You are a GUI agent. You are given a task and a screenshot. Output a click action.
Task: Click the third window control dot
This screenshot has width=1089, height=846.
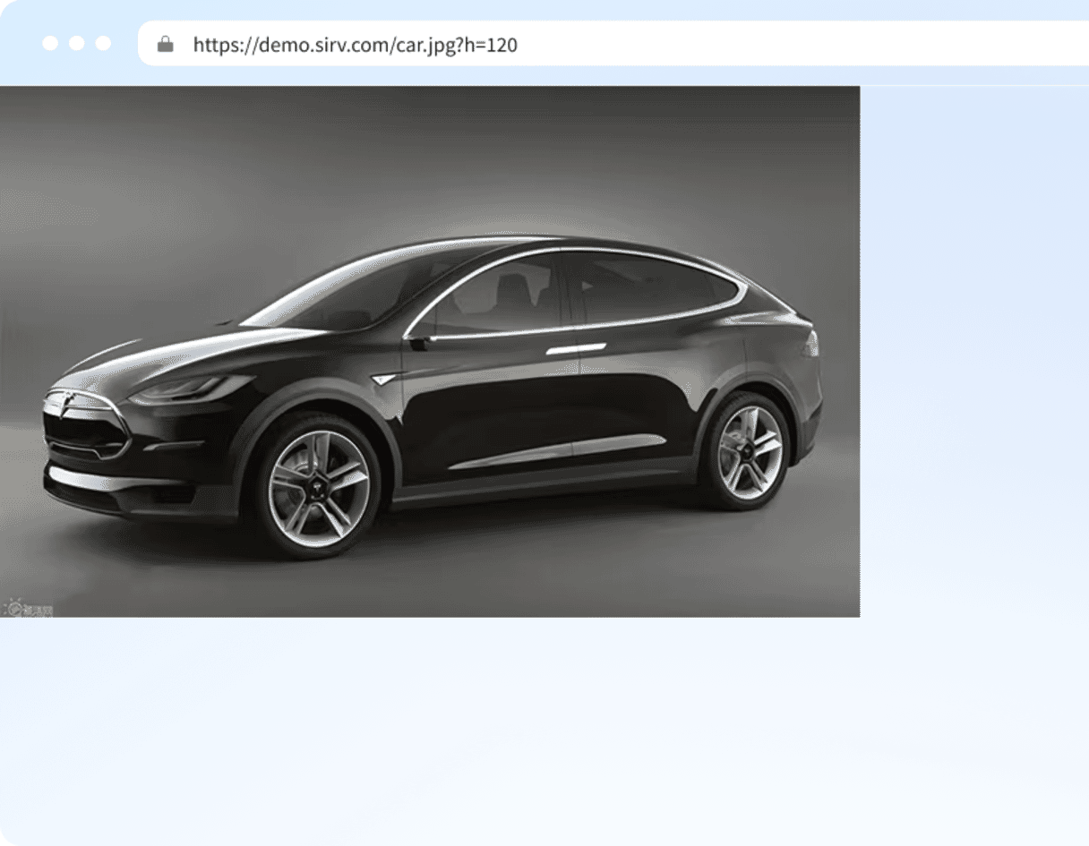pos(103,43)
